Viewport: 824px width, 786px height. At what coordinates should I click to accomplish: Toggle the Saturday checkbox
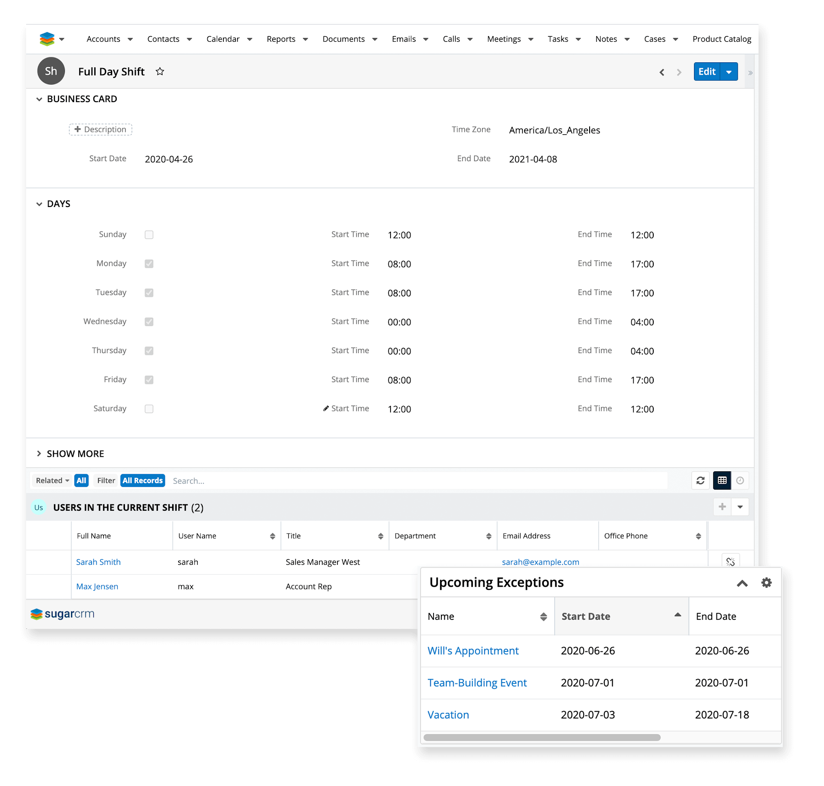click(149, 409)
